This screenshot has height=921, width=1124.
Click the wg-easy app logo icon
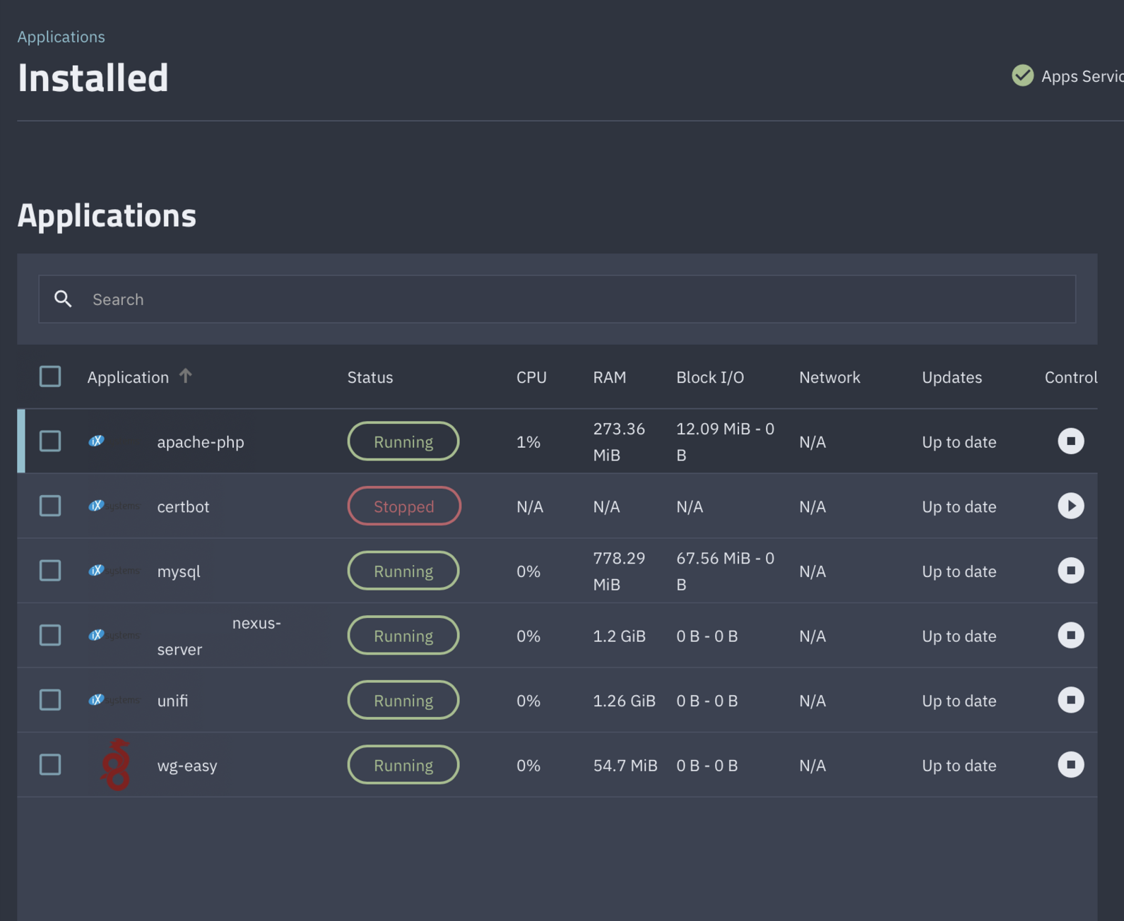click(117, 765)
